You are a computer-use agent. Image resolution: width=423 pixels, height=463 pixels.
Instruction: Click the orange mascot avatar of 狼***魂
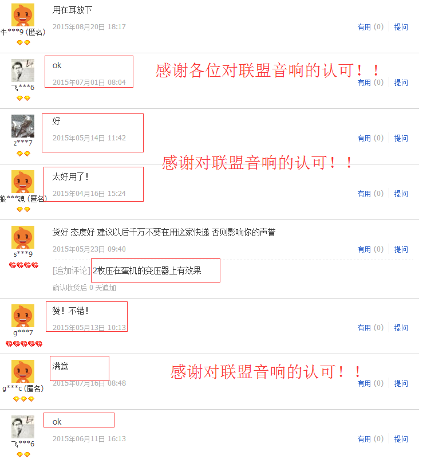point(23,182)
